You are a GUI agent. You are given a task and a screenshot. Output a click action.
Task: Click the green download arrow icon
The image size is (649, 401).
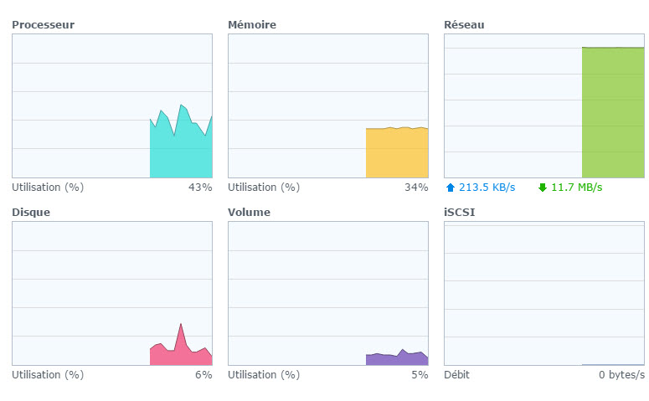tap(542, 188)
